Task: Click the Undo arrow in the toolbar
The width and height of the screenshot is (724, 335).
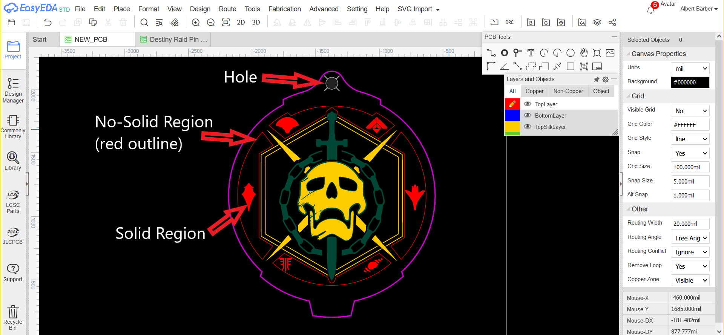Action: tap(48, 23)
